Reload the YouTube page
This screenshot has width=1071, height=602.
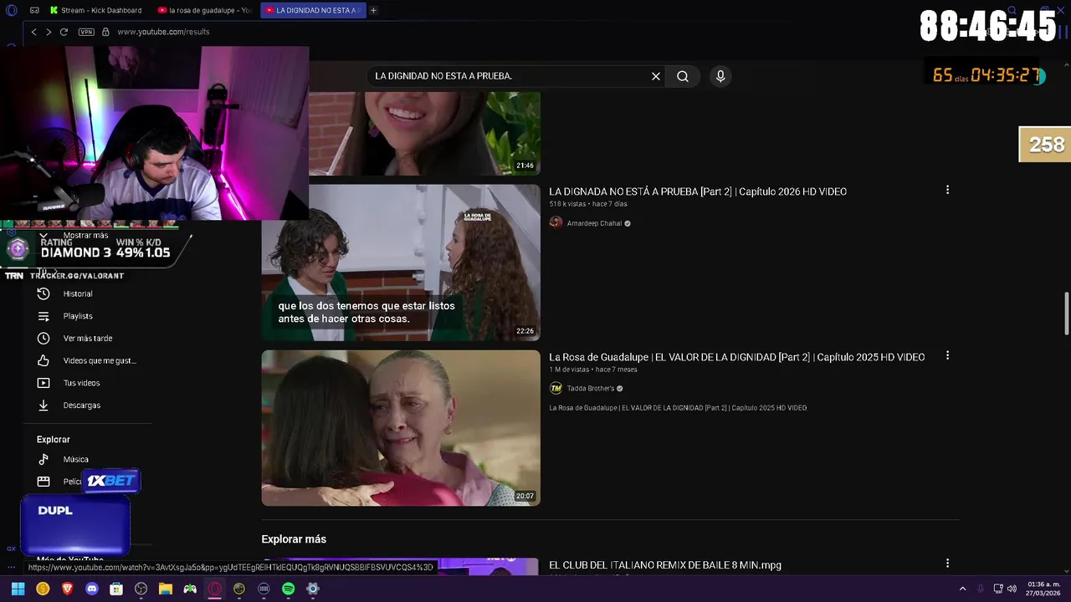coord(64,32)
